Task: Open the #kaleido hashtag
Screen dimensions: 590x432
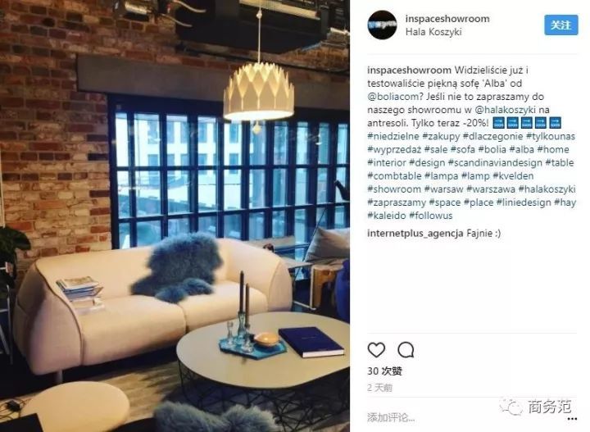Action: [387, 216]
